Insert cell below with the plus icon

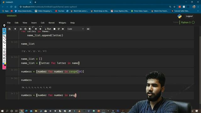pos(15,29)
